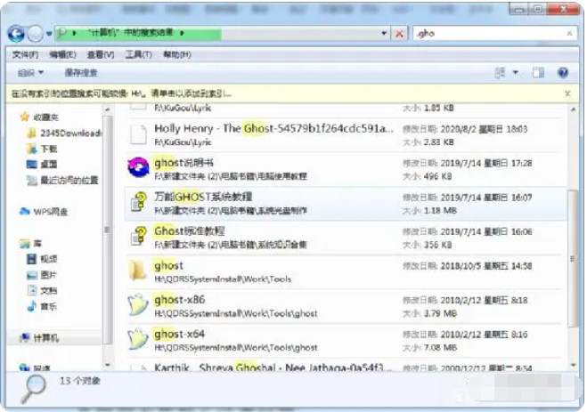Screen dimensions: 587x412
Task: Select 计算机 in the navigation pane
Action: 47,338
